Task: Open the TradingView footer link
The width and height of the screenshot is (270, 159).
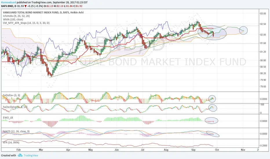Action: (x=31, y=156)
